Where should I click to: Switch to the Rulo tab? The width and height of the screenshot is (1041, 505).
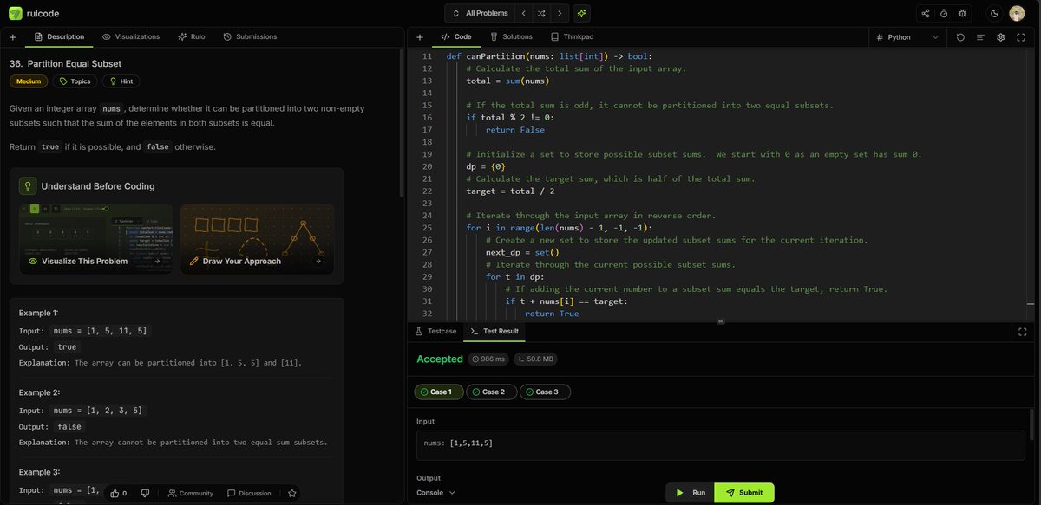click(192, 37)
